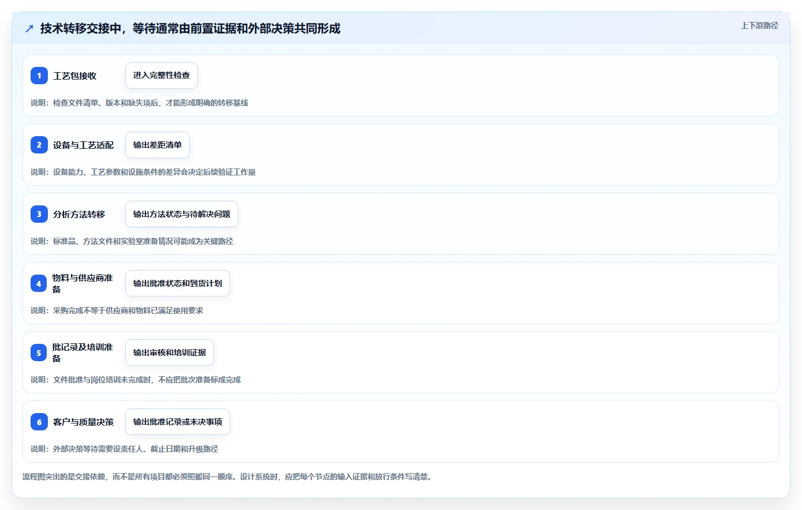
Task: Click the note starting 设备能力、工艺参数
Action: (143, 172)
